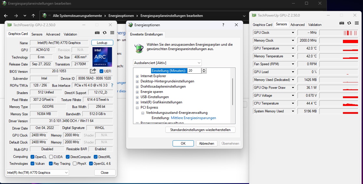Take a screenshot in the left GPU-Z window
The width and height of the screenshot is (363, 184).
pos(97,33)
